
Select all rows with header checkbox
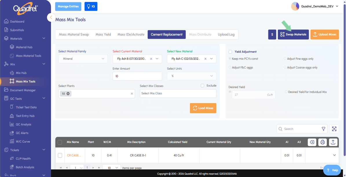click(x=60, y=142)
